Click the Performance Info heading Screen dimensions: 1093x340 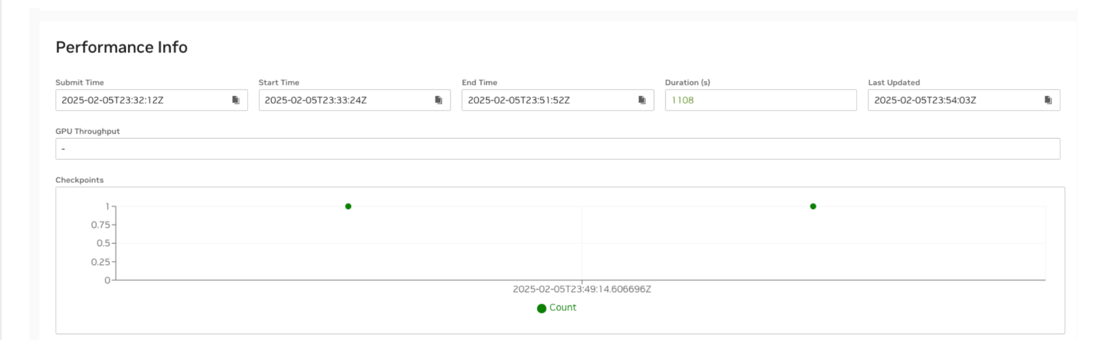point(122,47)
